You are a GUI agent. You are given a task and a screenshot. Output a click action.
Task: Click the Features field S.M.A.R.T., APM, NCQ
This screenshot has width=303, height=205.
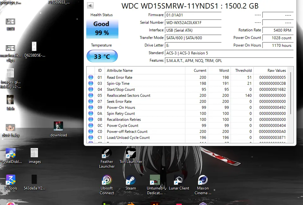coord(229,61)
